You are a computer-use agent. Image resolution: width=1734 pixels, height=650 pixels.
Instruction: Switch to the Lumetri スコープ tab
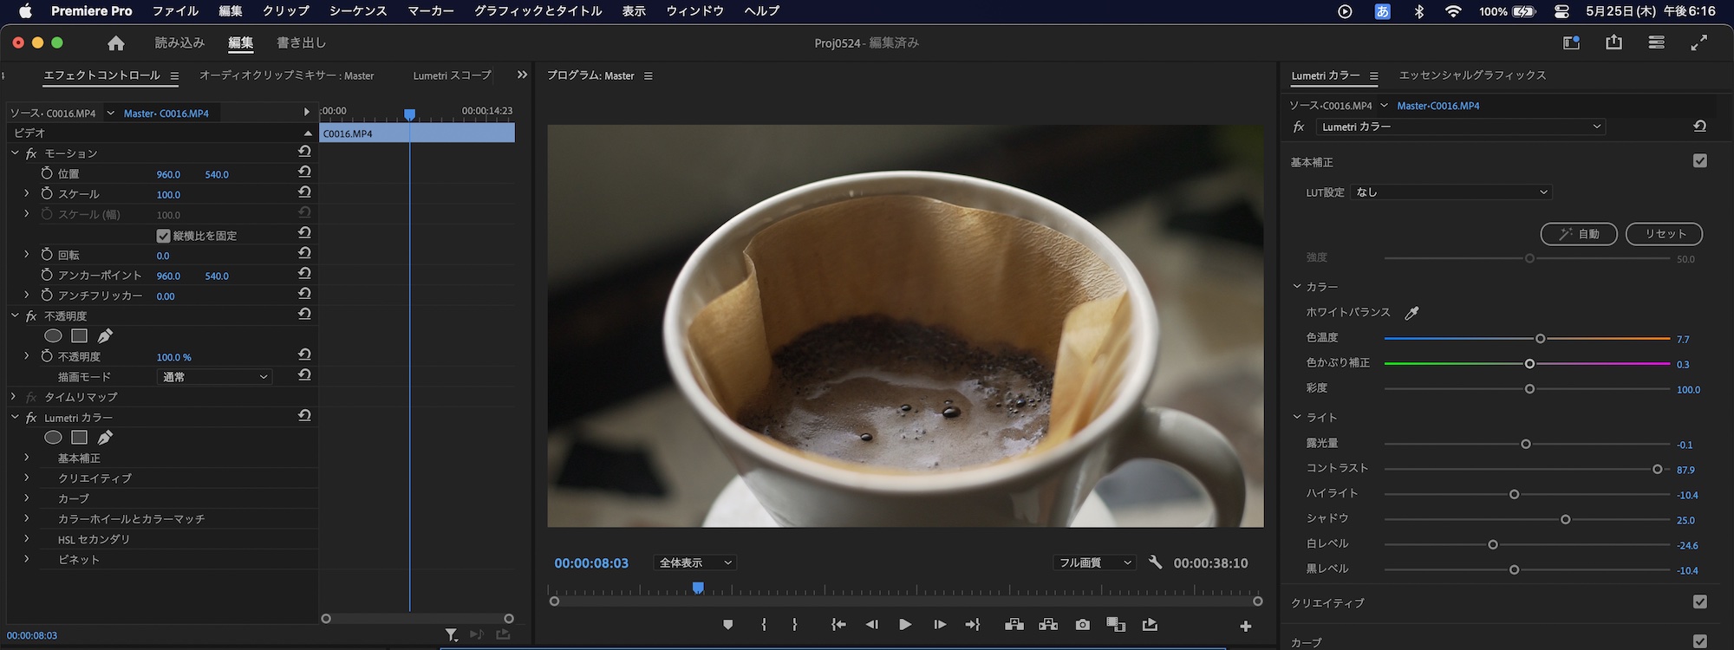[x=452, y=76]
